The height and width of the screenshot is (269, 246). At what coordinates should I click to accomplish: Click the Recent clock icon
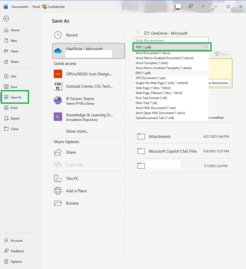tap(58, 35)
